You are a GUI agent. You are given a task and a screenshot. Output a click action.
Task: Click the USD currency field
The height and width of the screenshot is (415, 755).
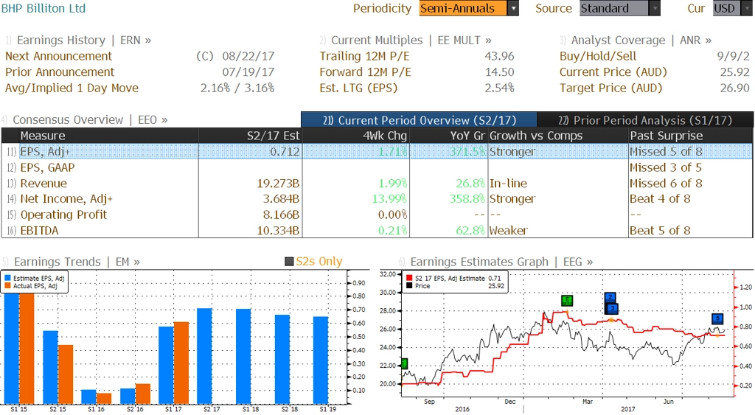[x=726, y=8]
